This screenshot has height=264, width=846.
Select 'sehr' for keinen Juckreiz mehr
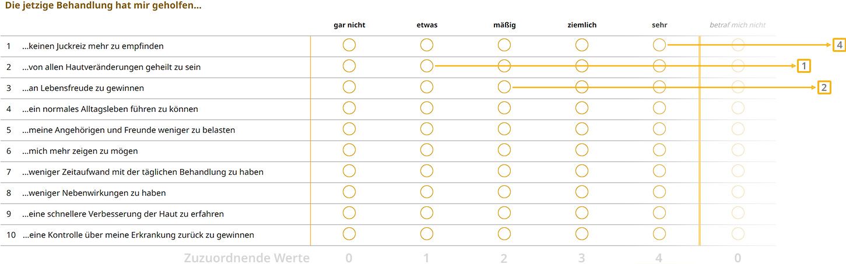(x=659, y=45)
